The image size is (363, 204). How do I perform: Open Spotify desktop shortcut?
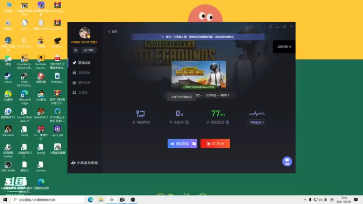[41, 149]
